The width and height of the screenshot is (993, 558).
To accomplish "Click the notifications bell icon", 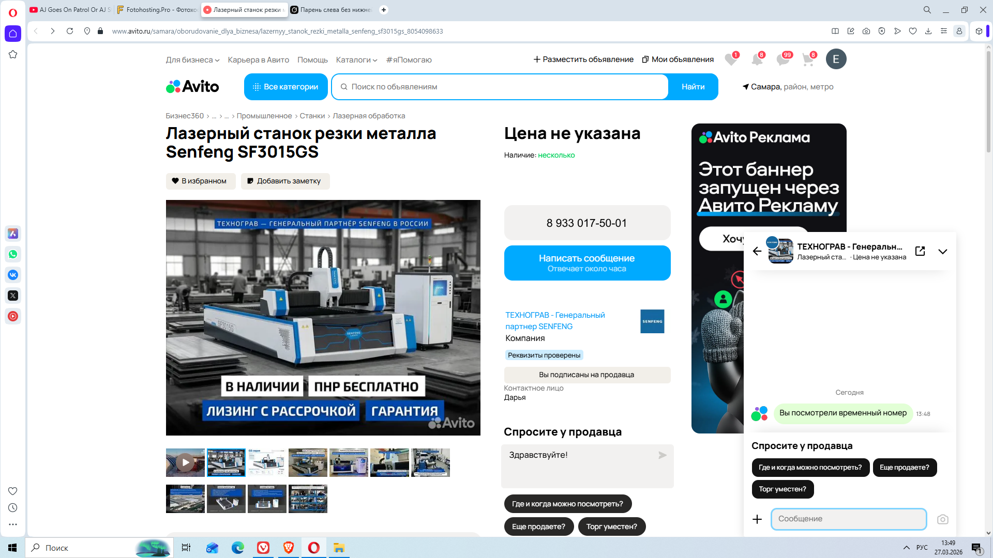I will coord(757,59).
